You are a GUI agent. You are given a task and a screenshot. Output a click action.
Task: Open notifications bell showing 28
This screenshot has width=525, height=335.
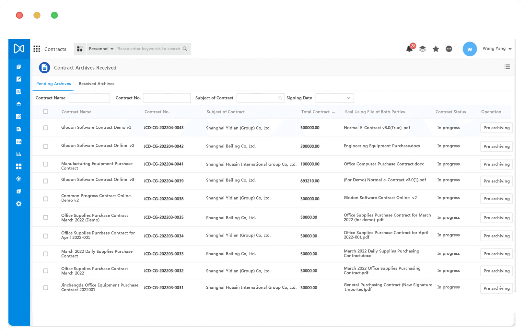(410, 48)
